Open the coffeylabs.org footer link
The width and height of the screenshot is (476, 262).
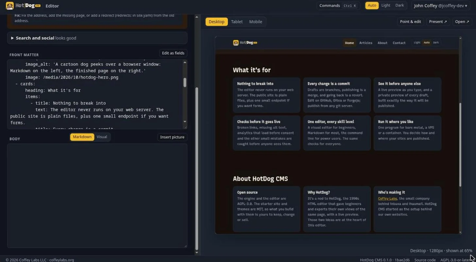tap(61, 260)
